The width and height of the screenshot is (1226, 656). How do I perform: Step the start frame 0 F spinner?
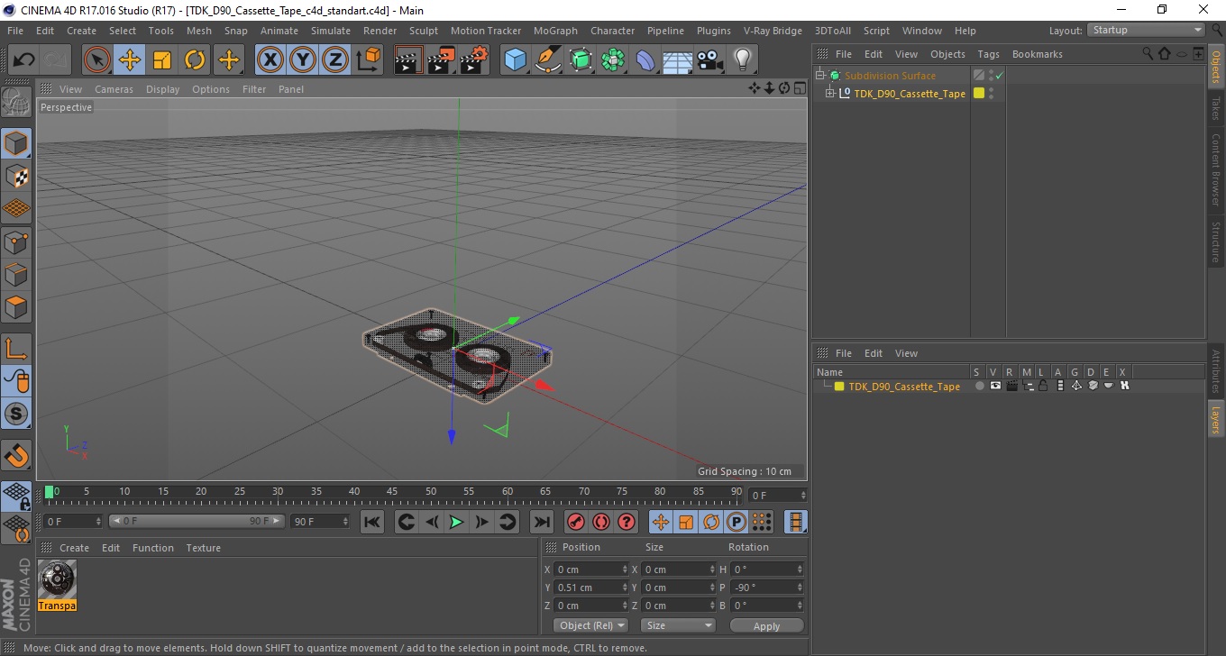tap(99, 522)
